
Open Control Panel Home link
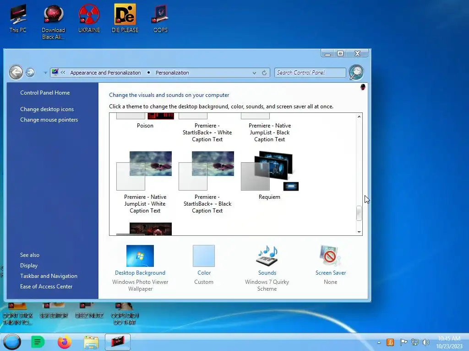[x=45, y=92]
